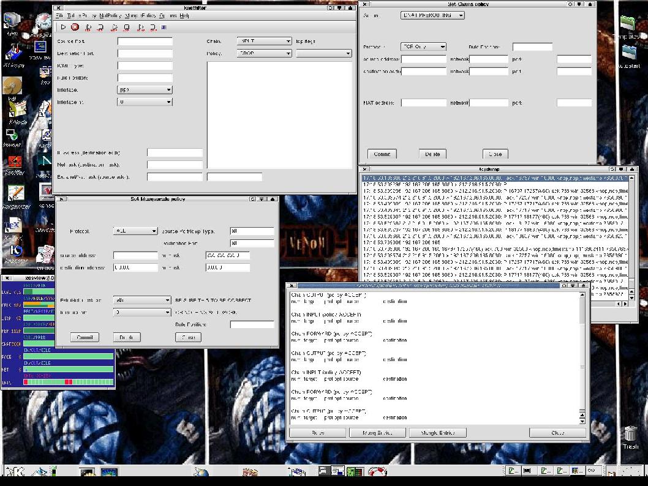648x486 pixels.
Task: Click the Mangle Entries button
Action: click(x=438, y=433)
